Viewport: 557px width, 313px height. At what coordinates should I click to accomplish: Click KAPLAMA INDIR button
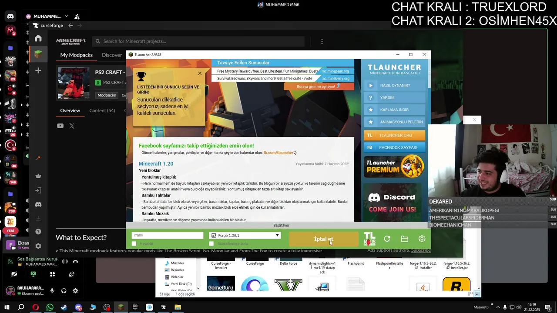(395, 110)
